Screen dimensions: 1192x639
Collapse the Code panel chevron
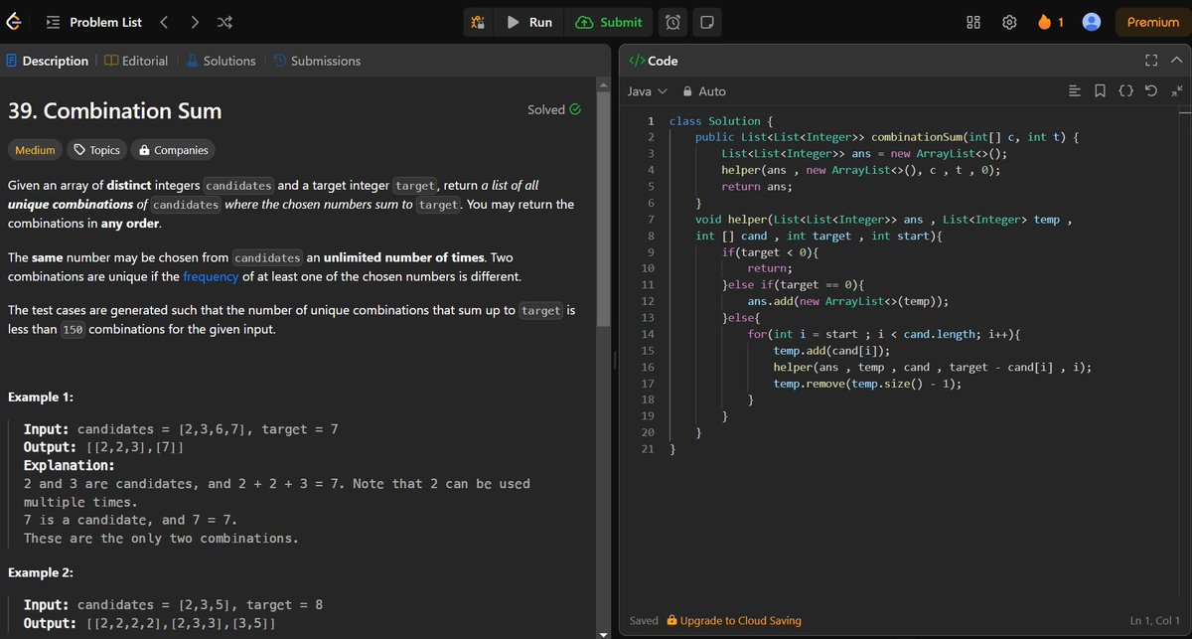click(x=1177, y=61)
